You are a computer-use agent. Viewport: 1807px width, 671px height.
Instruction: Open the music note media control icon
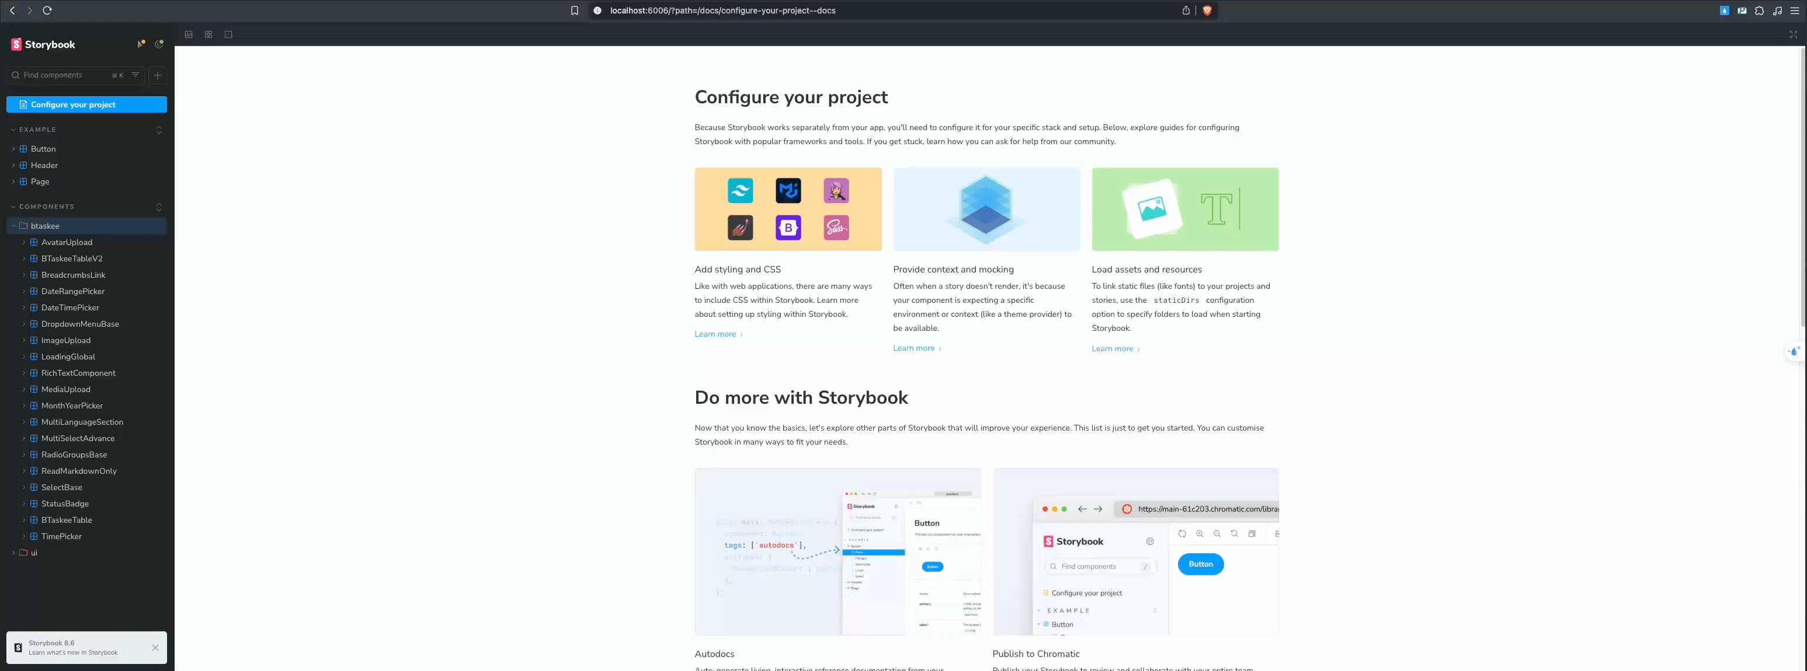point(1777,11)
